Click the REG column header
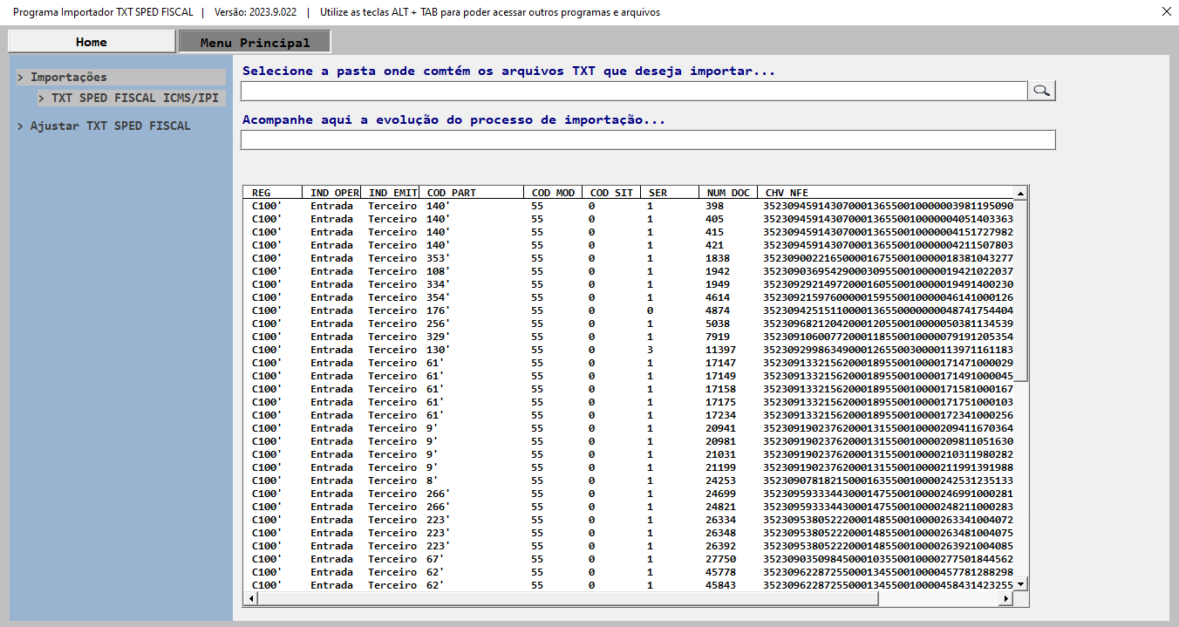Image resolution: width=1179 pixels, height=627 pixels. (x=262, y=193)
